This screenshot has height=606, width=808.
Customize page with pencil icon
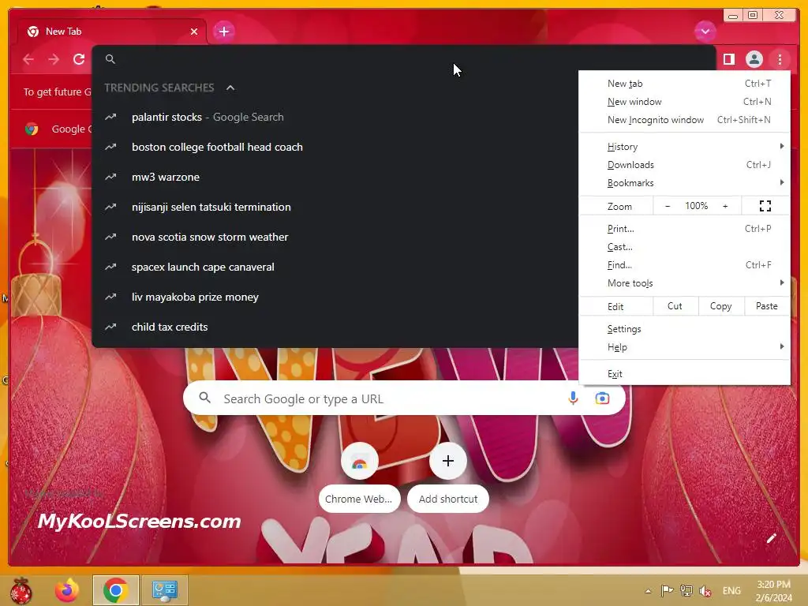tap(771, 538)
